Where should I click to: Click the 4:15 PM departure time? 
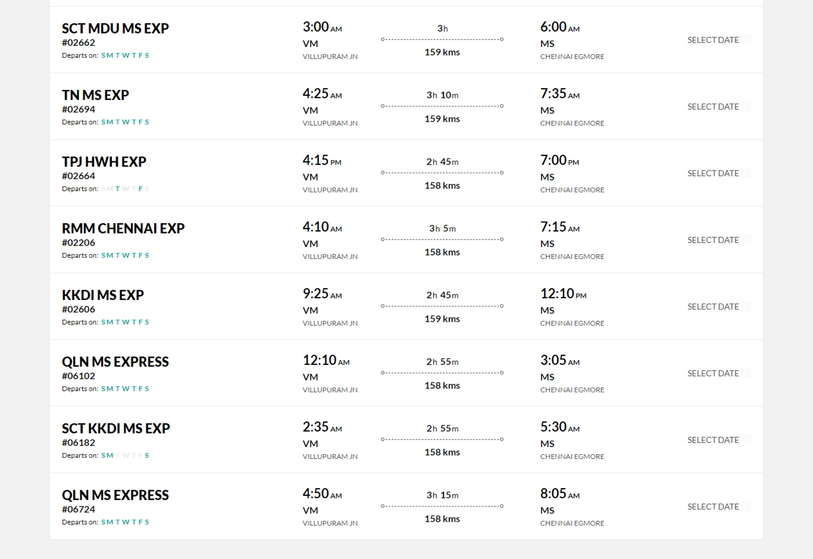tap(322, 160)
